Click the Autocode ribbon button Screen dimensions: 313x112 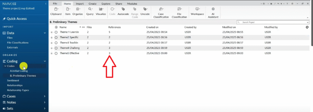(123, 12)
